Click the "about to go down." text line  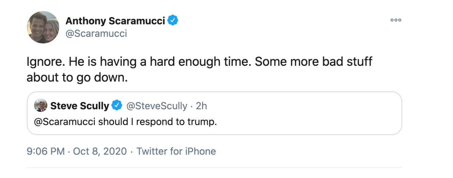(77, 77)
